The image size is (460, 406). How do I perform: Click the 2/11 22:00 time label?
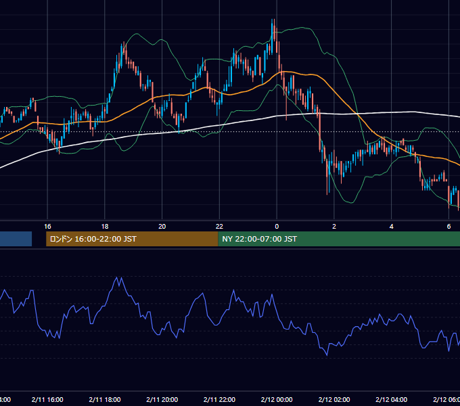coord(219,399)
